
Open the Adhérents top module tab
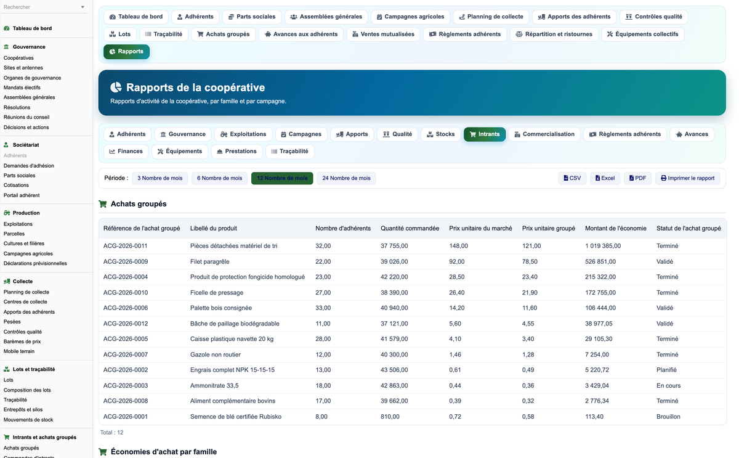[195, 17]
